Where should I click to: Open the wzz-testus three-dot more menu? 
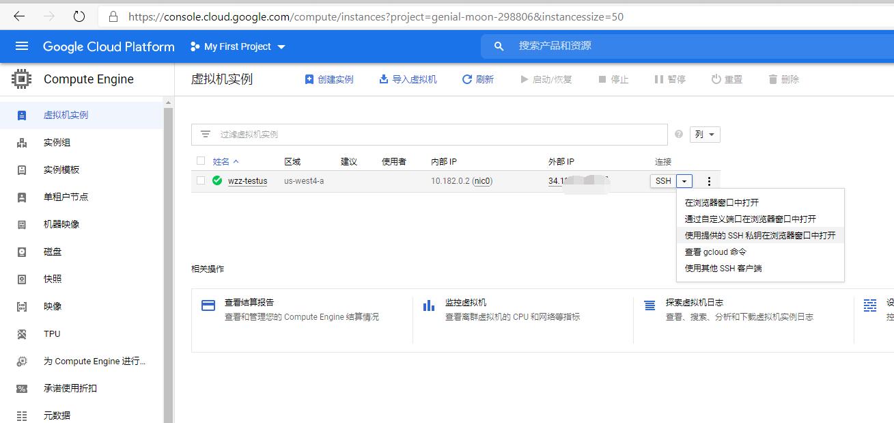pos(709,181)
